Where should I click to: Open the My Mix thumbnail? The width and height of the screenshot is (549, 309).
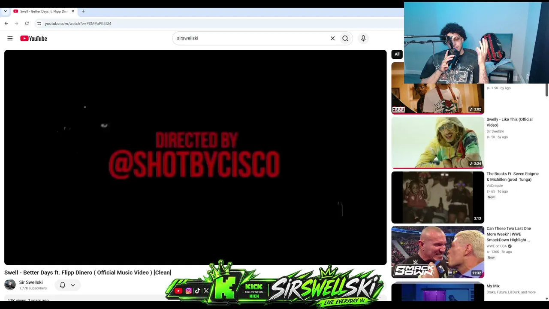click(437, 292)
